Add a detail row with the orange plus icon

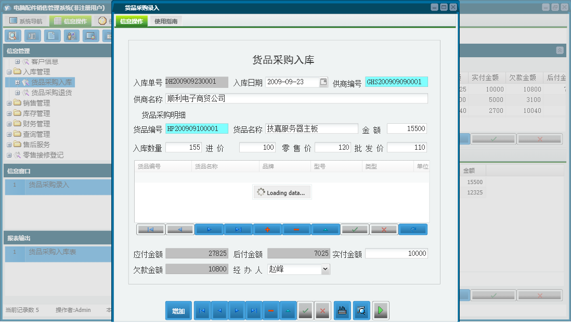267,229
